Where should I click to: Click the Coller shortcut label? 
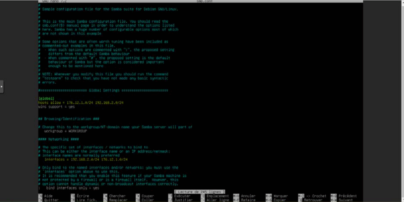point(148,200)
